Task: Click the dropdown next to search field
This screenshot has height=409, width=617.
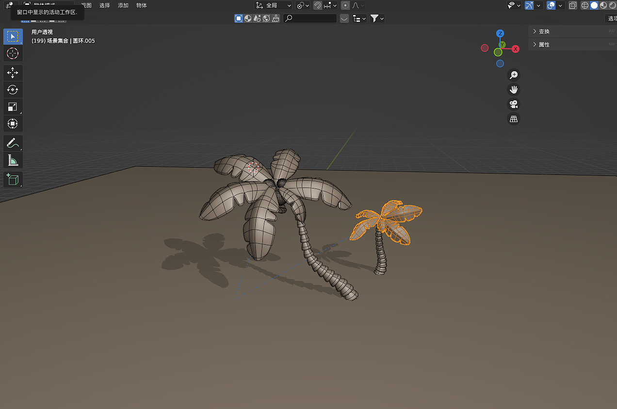Action: [344, 18]
